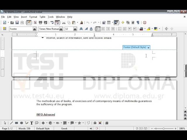Screen dimensions: 187x140
Task: Click the Greek language status field
Action: click(x=64, y=129)
